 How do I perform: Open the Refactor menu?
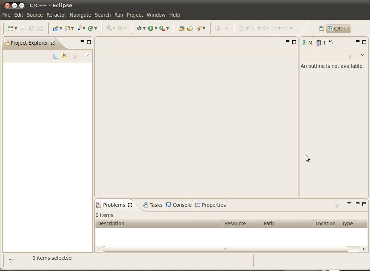tap(56, 15)
